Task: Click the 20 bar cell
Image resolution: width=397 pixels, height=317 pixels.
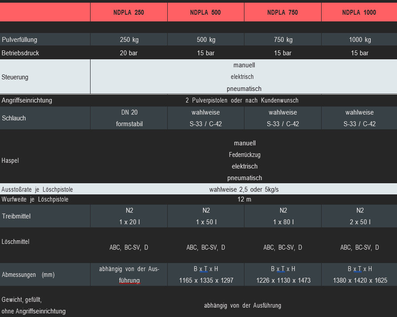Action: 128,53
